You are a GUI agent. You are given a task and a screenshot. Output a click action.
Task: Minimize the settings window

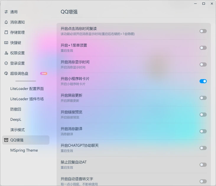point(195,4)
